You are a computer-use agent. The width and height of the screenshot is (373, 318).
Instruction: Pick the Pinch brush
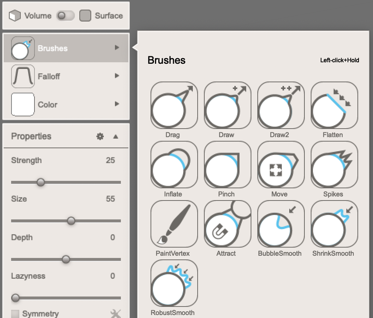227,164
